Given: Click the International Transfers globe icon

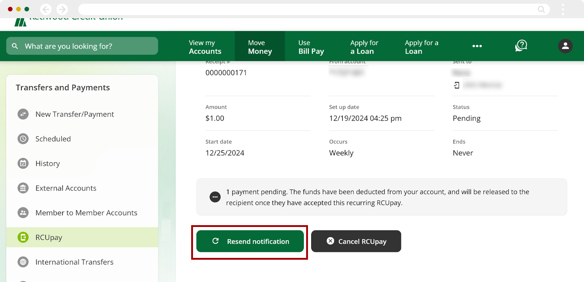Looking at the screenshot, I should coord(23,262).
